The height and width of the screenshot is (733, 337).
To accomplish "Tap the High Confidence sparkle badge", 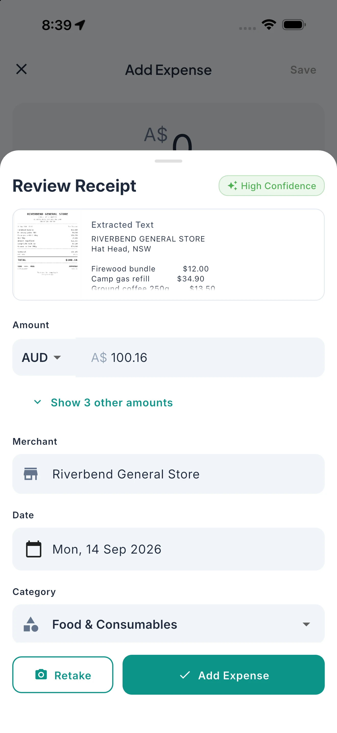I will click(271, 186).
